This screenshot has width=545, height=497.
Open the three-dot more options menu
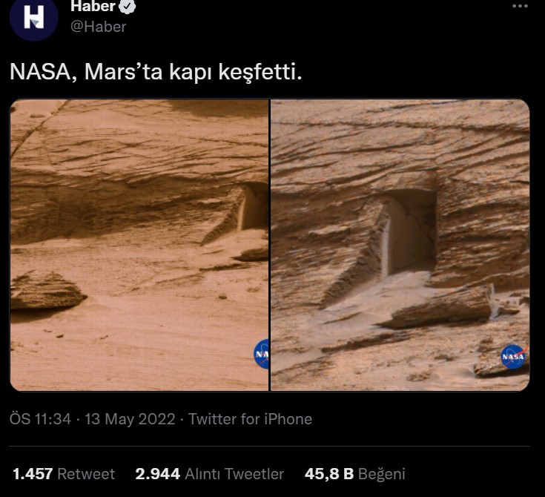[520, 6]
